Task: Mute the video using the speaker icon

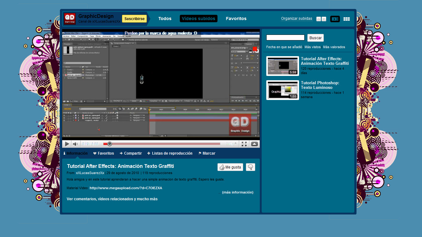Action: (x=75, y=144)
